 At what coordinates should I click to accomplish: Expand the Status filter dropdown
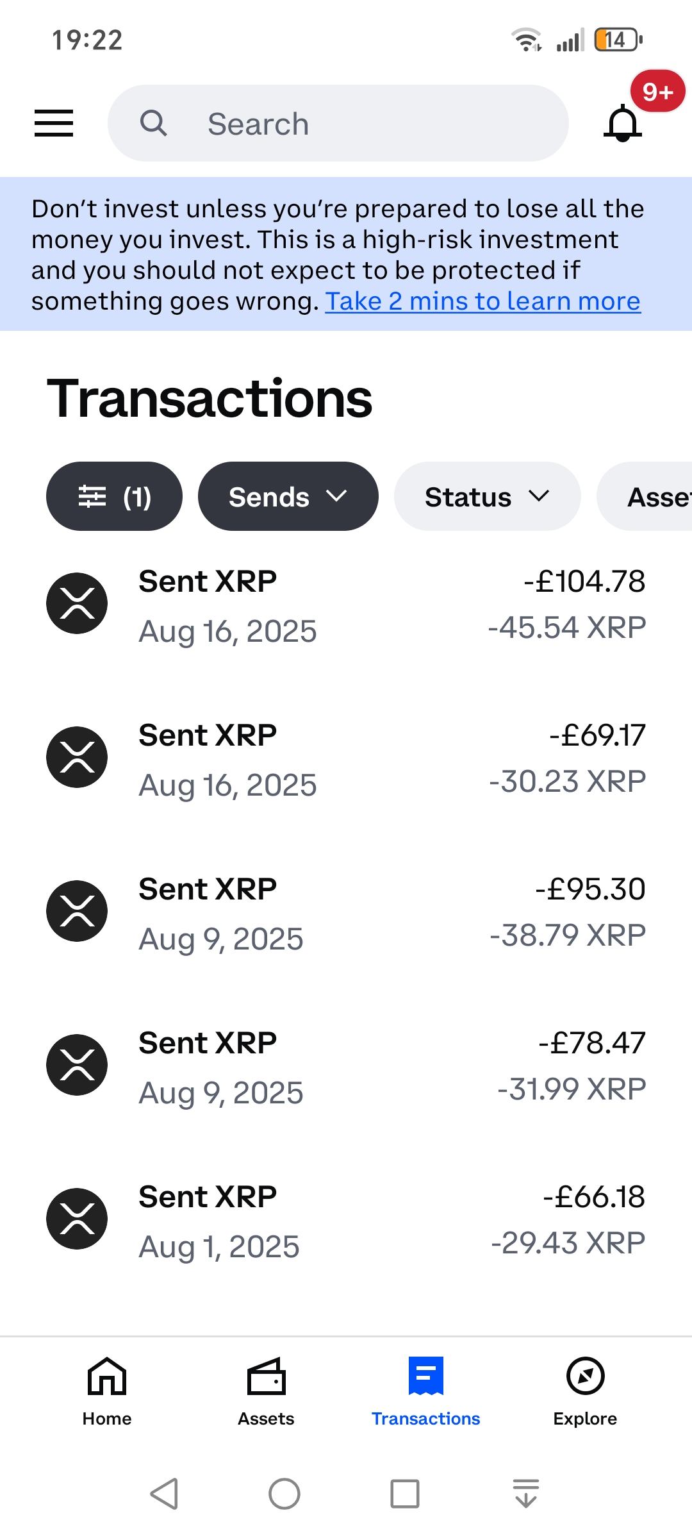pyautogui.click(x=487, y=497)
